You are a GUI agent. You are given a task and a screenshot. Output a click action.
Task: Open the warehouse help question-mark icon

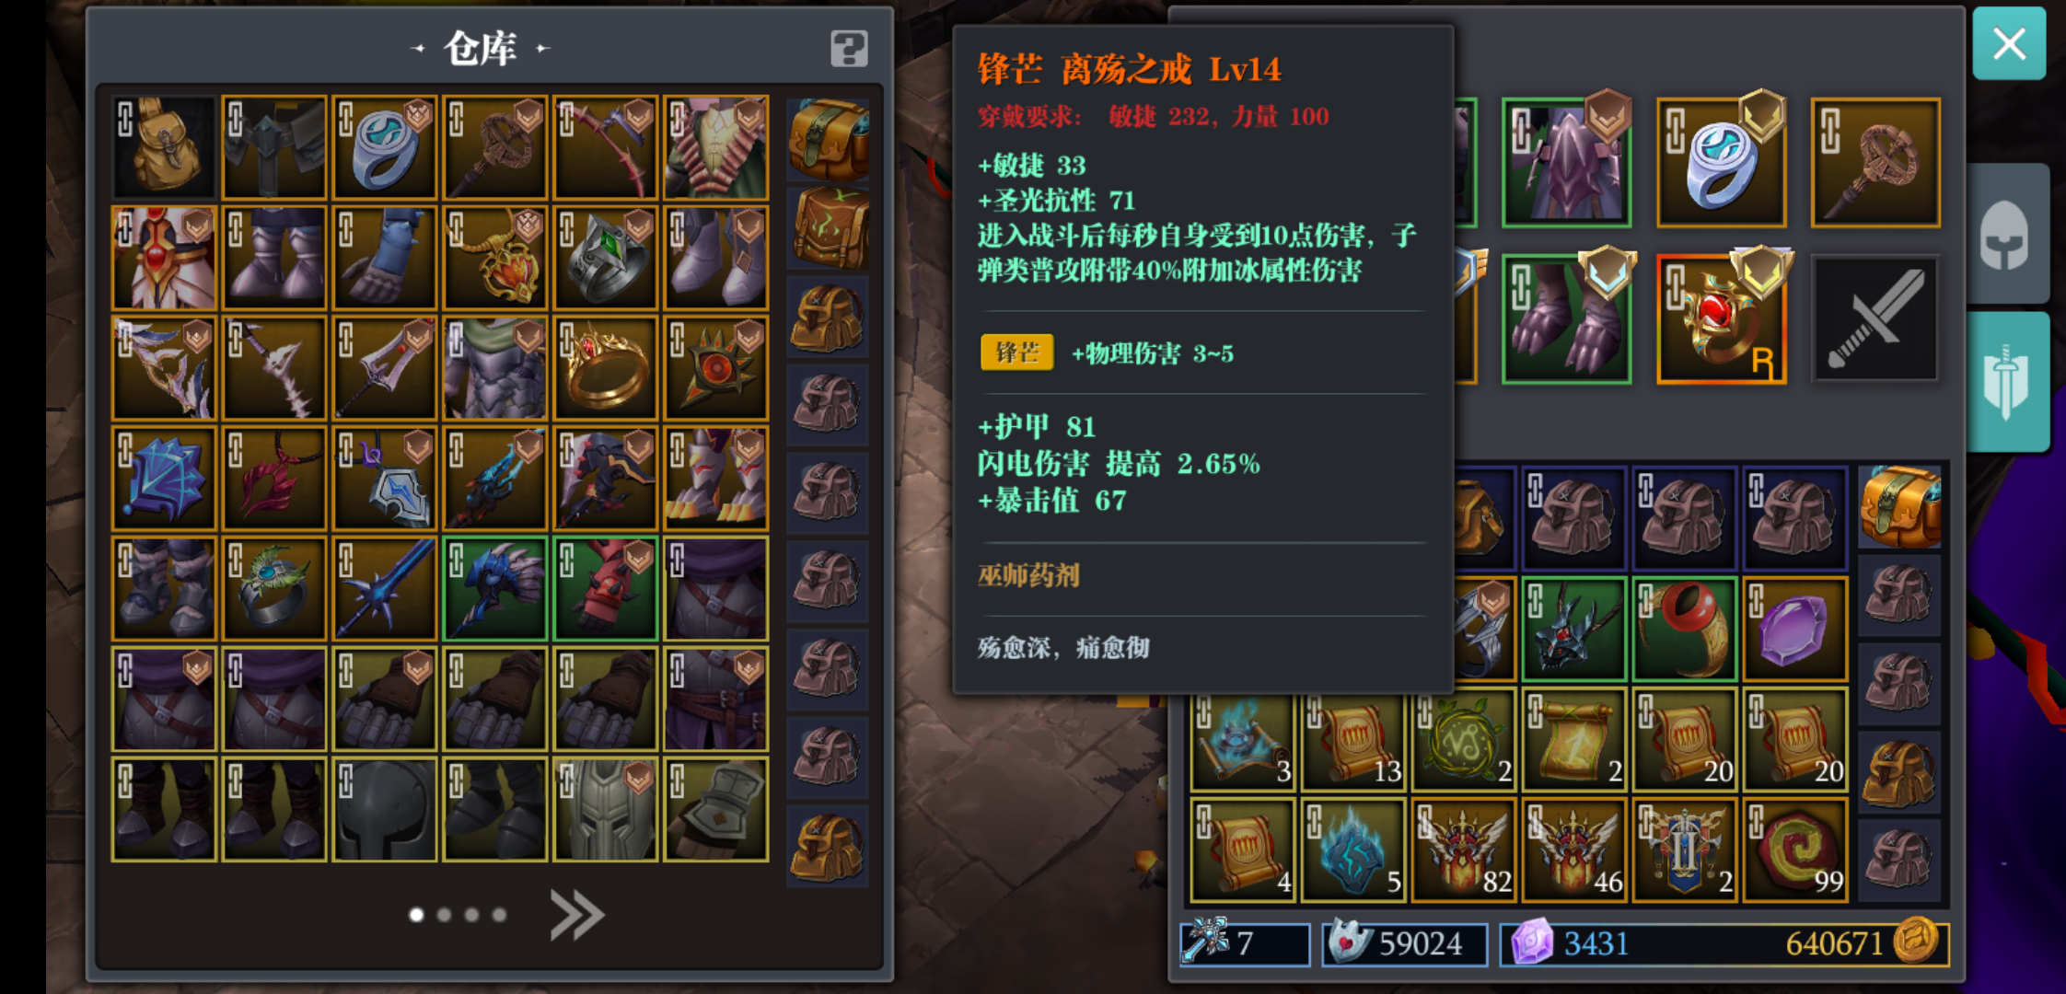point(849,49)
